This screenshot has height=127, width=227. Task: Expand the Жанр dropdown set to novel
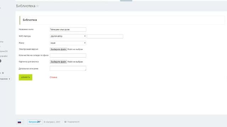pyautogui.click(x=68, y=43)
